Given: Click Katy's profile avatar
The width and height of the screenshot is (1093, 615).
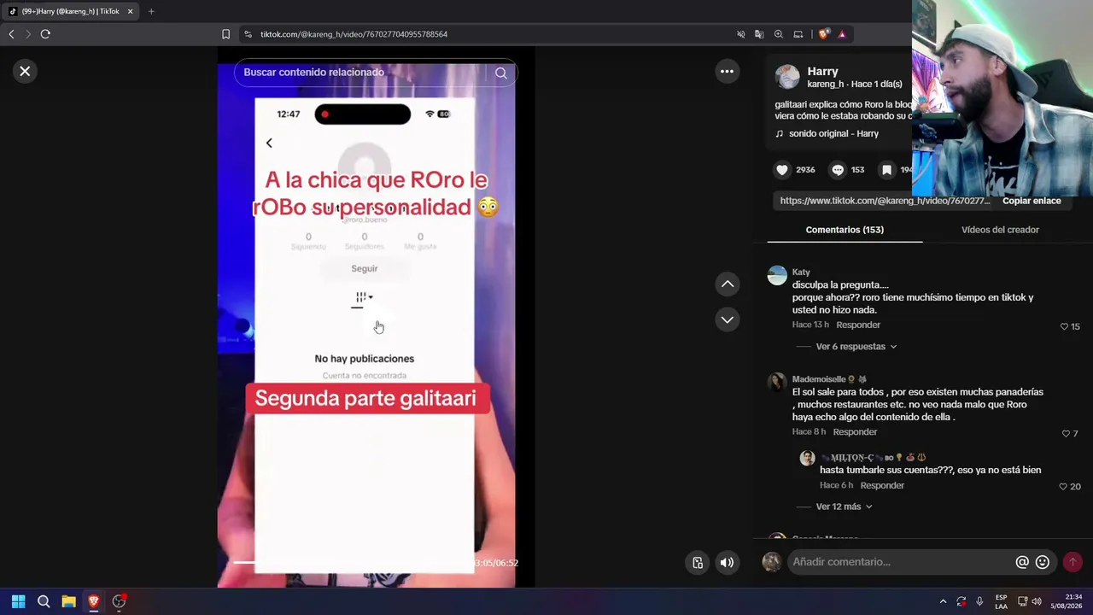Looking at the screenshot, I should (x=777, y=276).
